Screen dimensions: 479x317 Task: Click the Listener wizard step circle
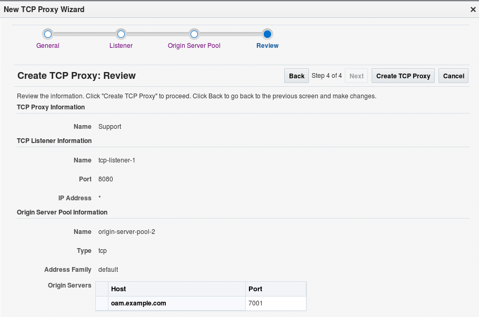pyautogui.click(x=121, y=34)
